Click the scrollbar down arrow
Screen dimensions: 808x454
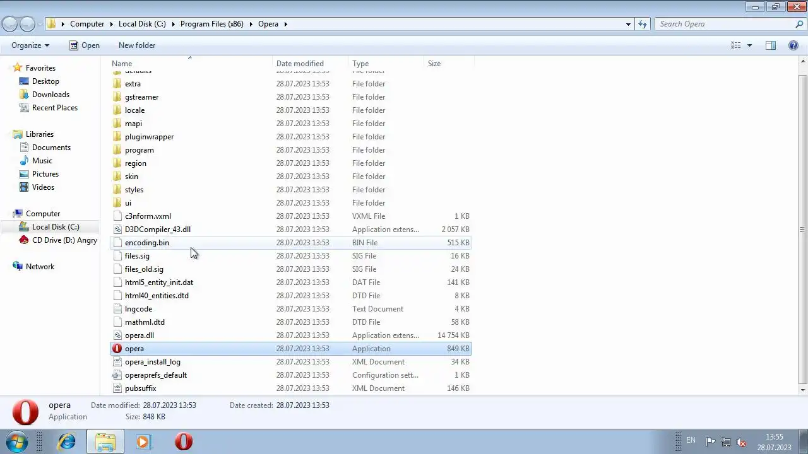tap(802, 390)
